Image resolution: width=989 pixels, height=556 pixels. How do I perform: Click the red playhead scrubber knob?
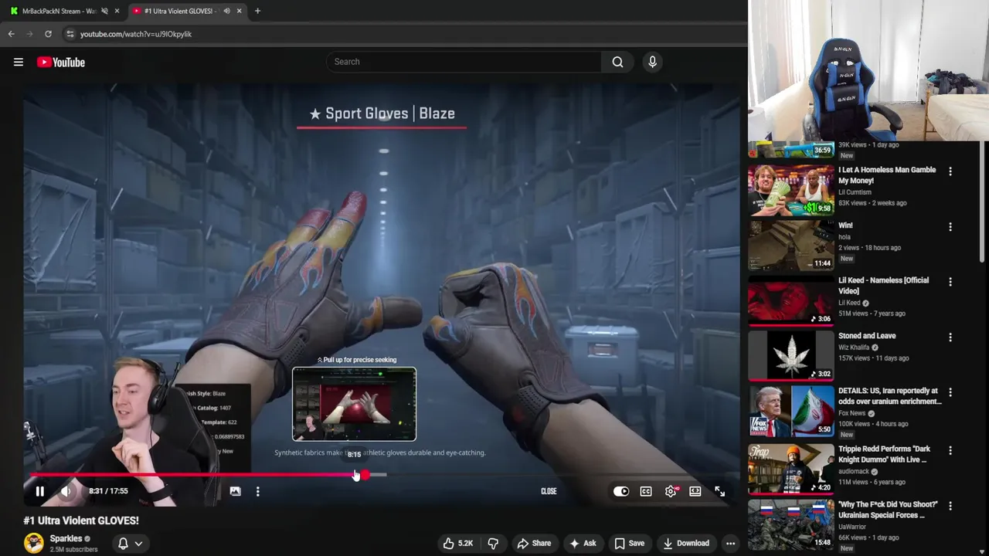pyautogui.click(x=365, y=475)
